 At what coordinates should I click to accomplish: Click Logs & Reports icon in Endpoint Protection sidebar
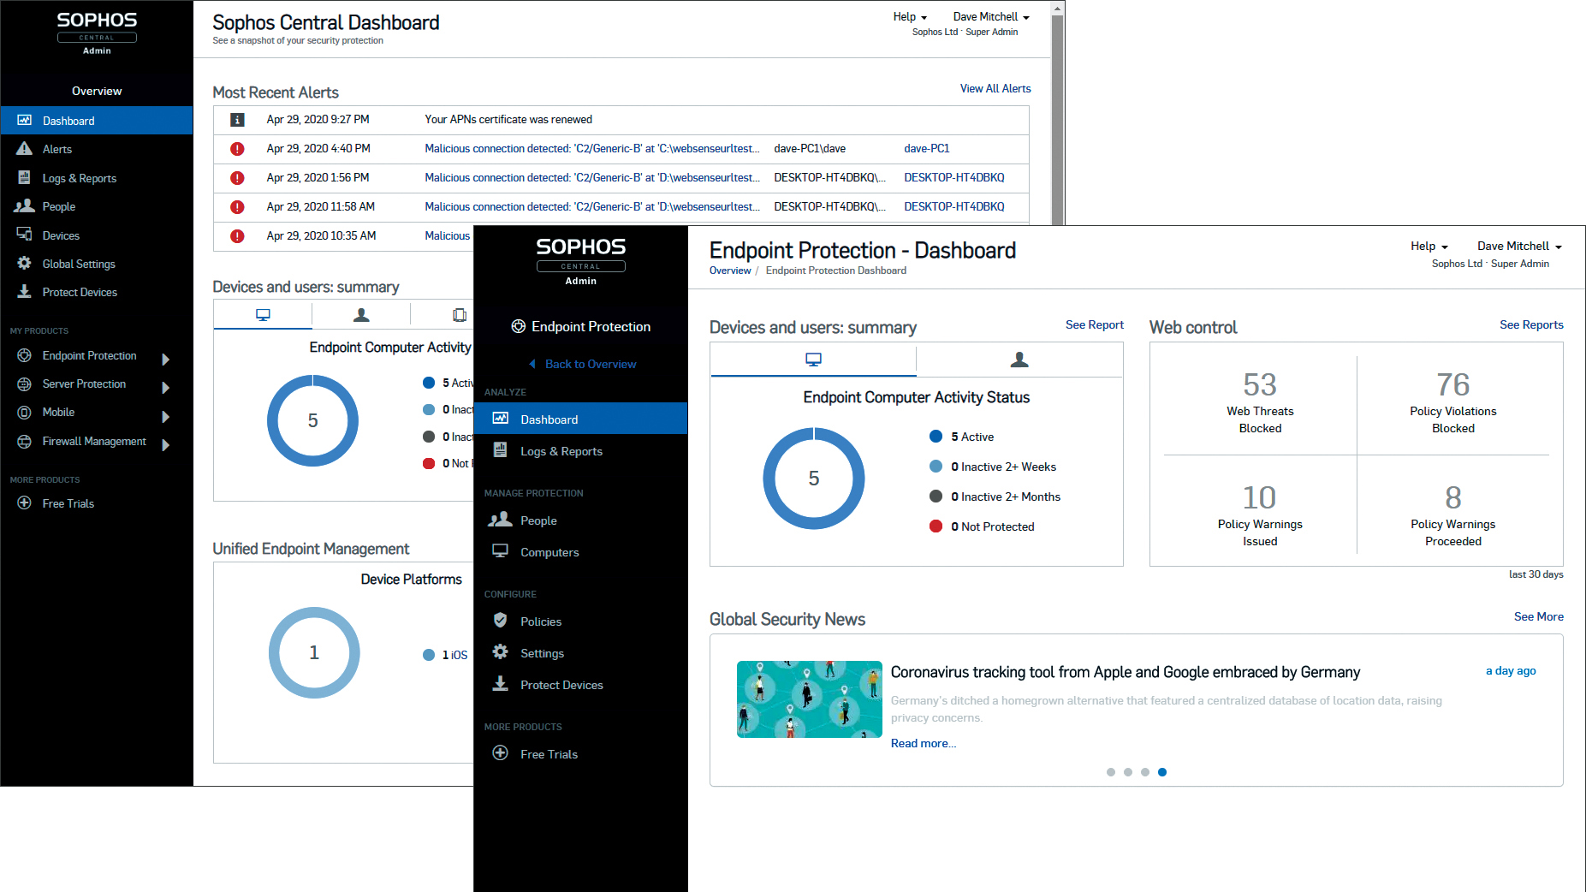pos(501,450)
